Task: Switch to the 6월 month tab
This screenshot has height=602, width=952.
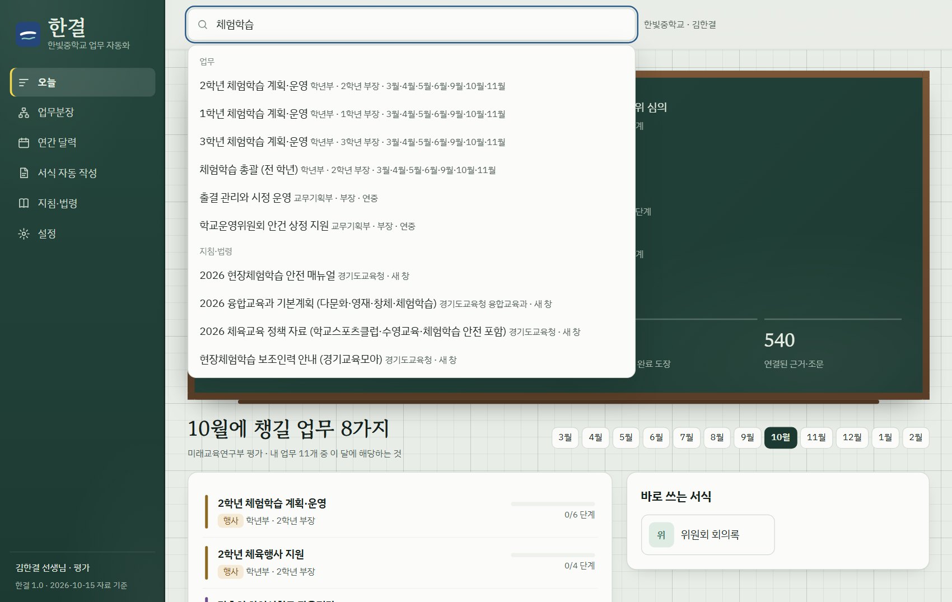Action: tap(656, 437)
